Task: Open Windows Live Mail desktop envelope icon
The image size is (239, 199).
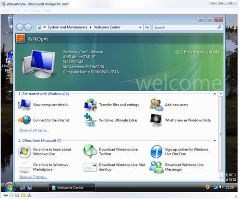Action: 90,167
